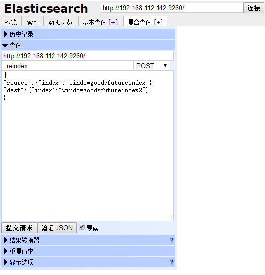Image resolution: width=265 pixels, height=275 pixels.
Task: Click the "source" line in request body
Action: tap(79, 83)
